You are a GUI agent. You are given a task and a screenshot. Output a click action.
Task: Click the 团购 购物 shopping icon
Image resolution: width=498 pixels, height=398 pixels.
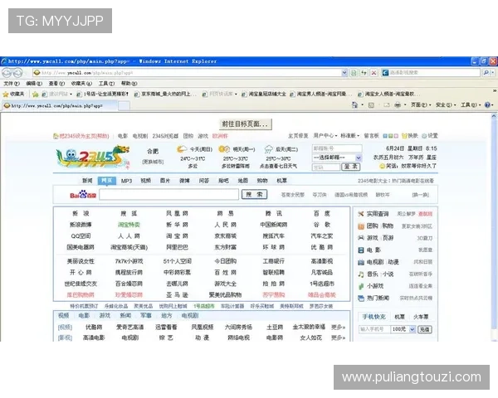pyautogui.click(x=361, y=226)
